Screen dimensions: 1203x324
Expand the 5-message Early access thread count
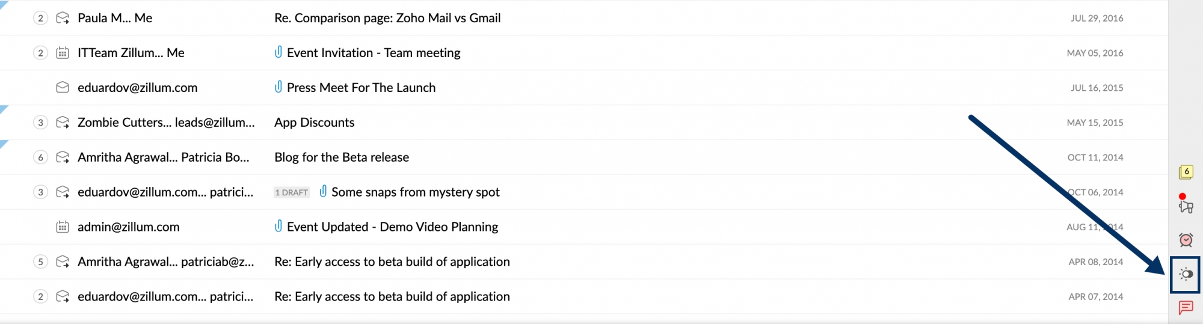[x=40, y=261]
